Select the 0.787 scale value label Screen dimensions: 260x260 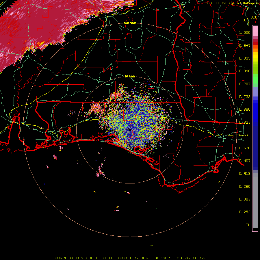245,84
